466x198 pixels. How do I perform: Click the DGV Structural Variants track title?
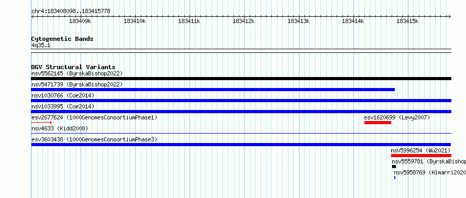click(x=73, y=67)
